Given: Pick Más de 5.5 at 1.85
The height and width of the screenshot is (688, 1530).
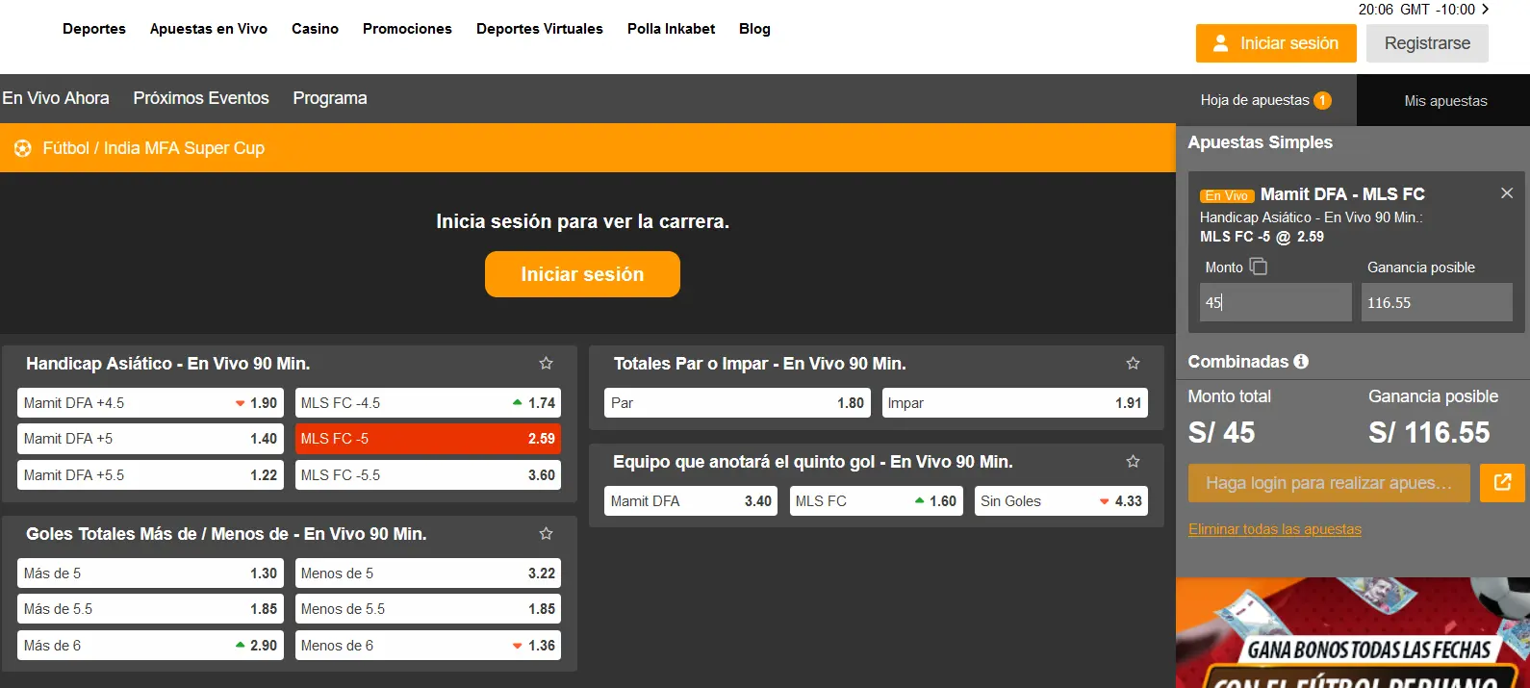Looking at the screenshot, I should click(x=150, y=609).
